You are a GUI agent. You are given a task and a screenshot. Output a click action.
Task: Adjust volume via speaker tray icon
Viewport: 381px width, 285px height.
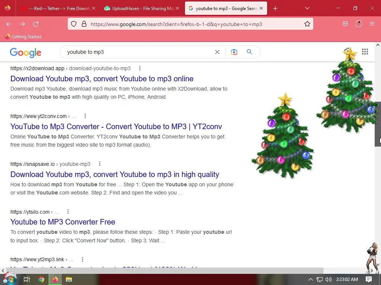point(328,279)
